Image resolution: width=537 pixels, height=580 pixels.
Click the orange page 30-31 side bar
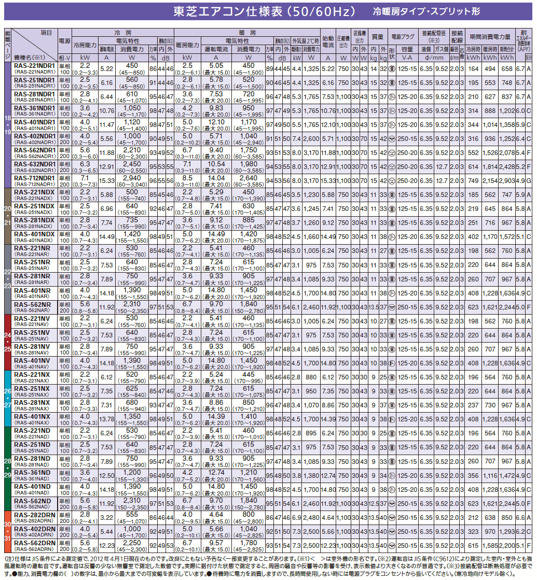point(8,532)
